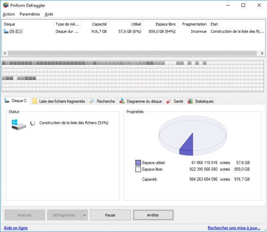
Task: Click the spinning progress indicator in Statut
Action: pos(33,123)
